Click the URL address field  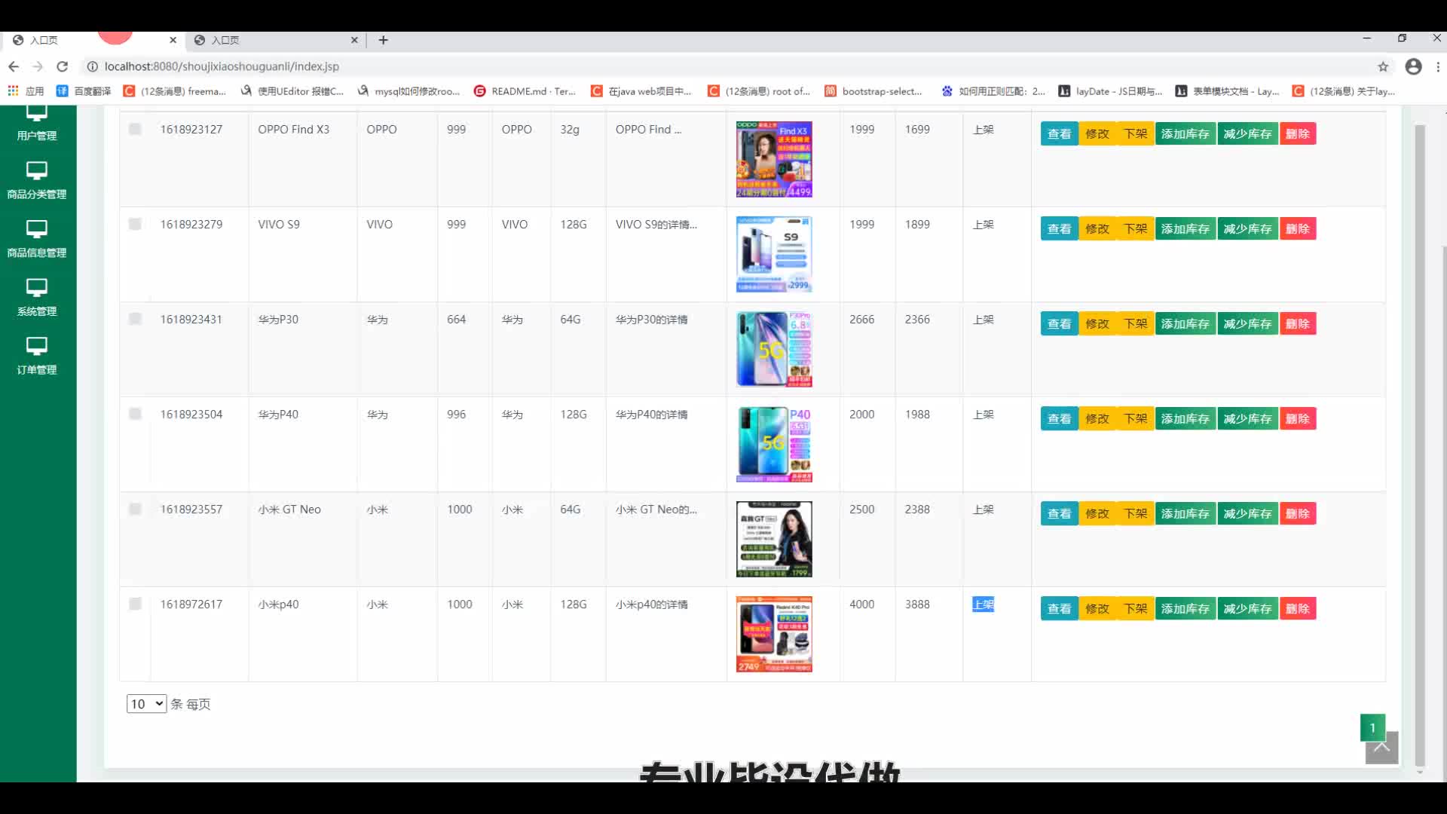[x=723, y=66]
